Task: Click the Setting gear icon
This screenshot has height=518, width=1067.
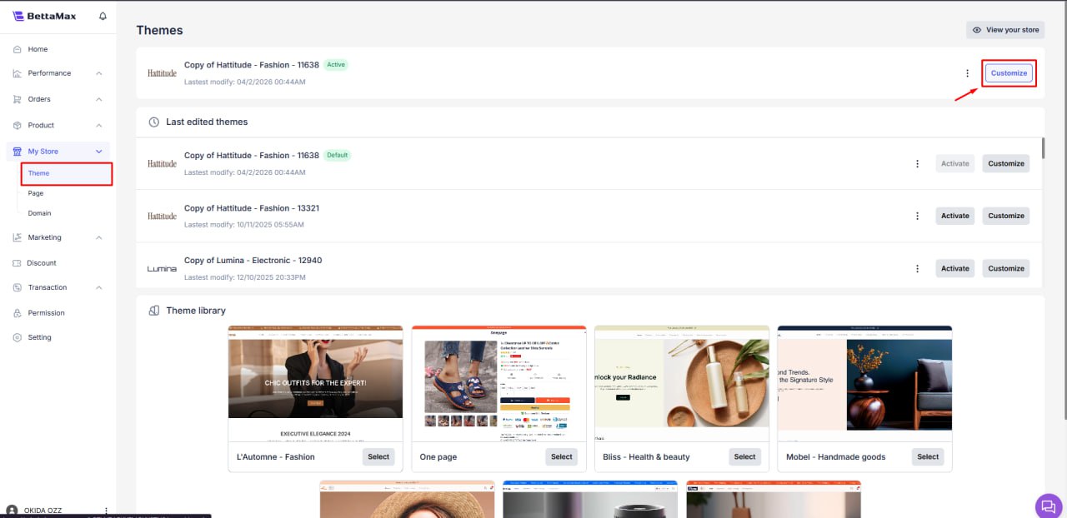Action: click(x=17, y=337)
